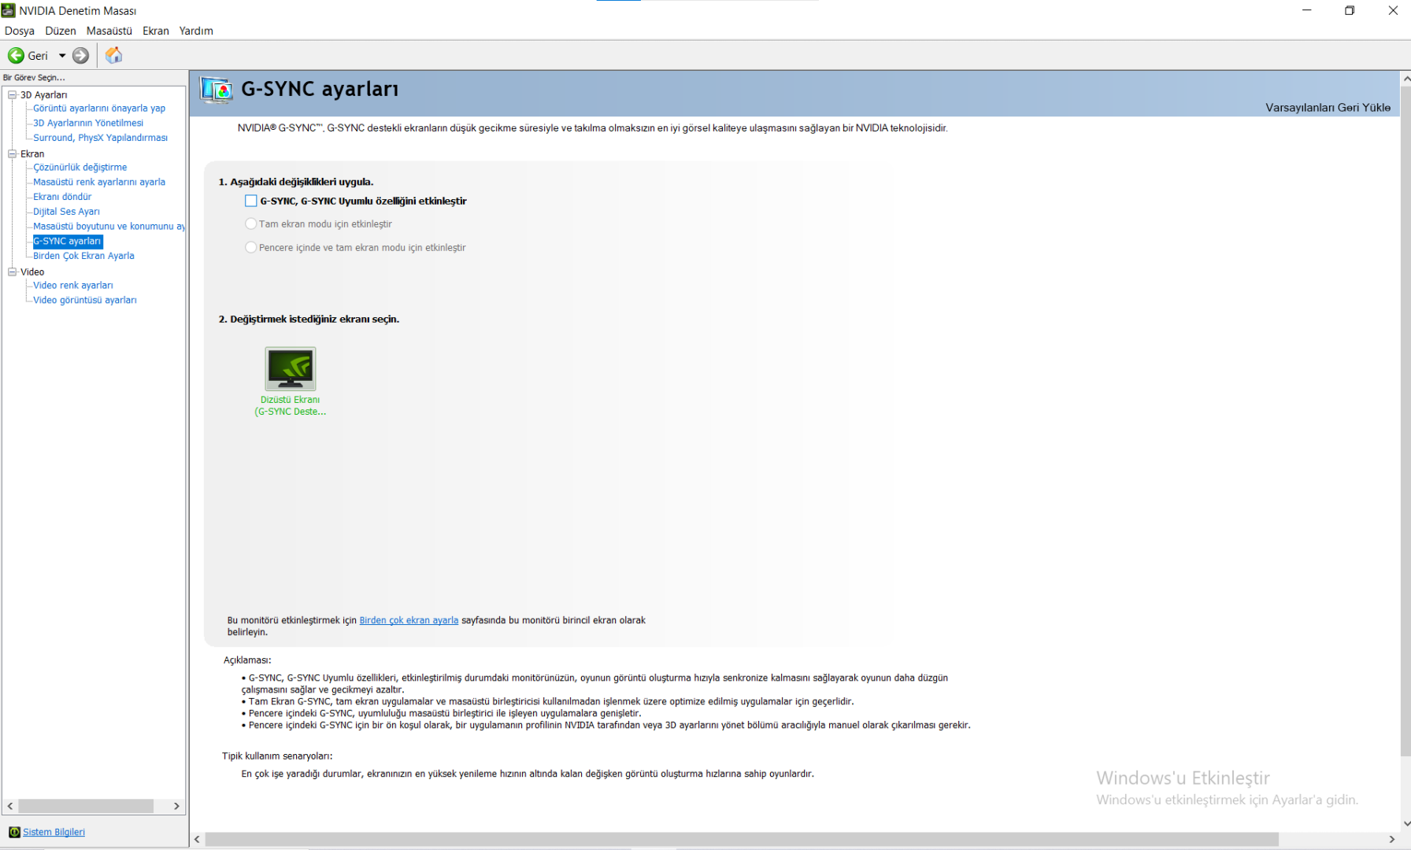Open the Ekran menu
1411x850 pixels.
pos(156,31)
